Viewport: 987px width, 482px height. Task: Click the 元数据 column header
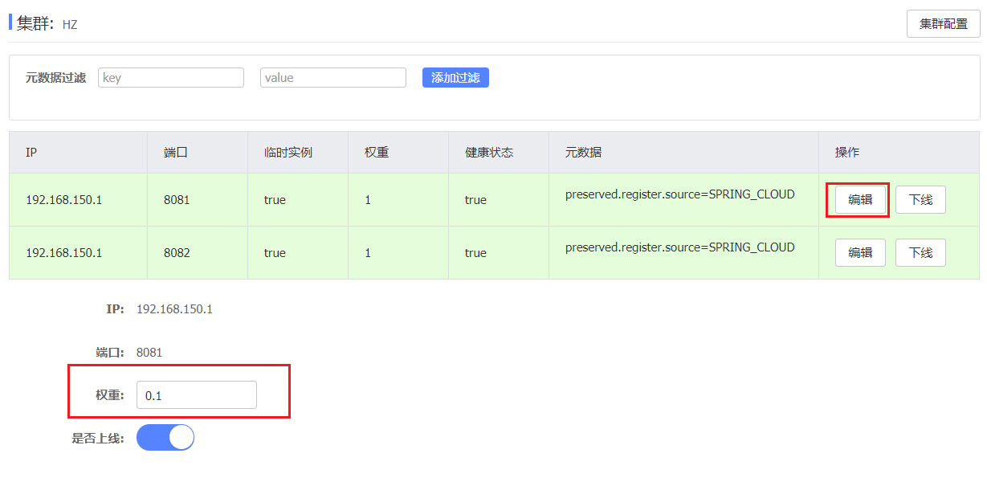[583, 153]
